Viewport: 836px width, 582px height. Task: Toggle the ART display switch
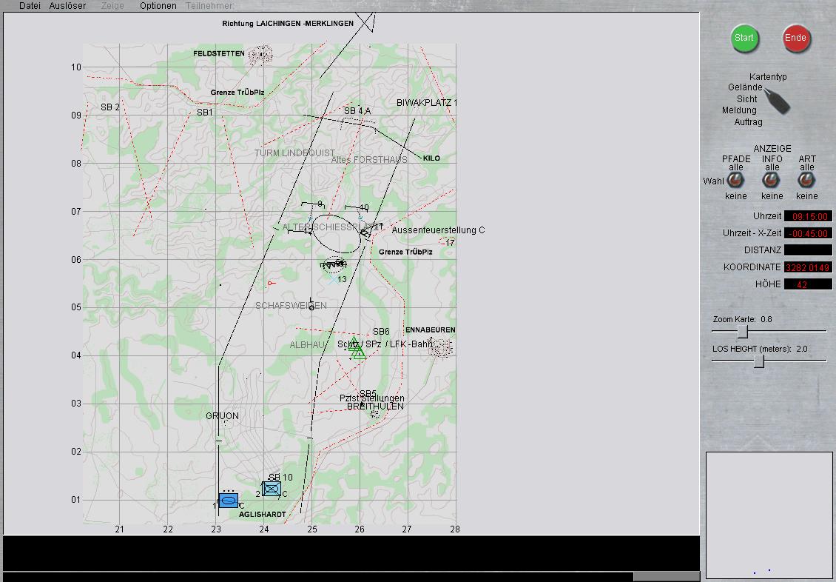tap(806, 181)
